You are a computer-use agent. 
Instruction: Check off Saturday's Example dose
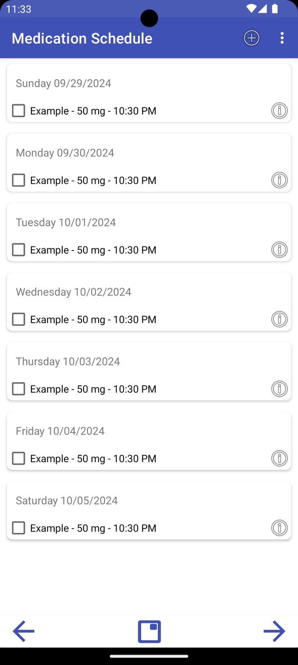click(18, 528)
